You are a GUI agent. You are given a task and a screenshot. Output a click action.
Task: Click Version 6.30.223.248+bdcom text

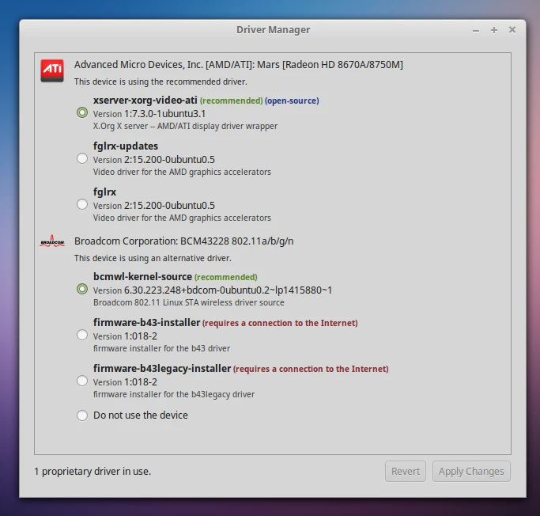[x=213, y=290]
